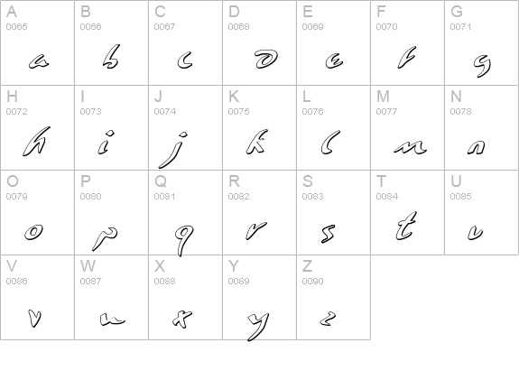Screen dimensions: 519x380
Task: Pick the W glyph cell 0087
Action: click(x=112, y=297)
